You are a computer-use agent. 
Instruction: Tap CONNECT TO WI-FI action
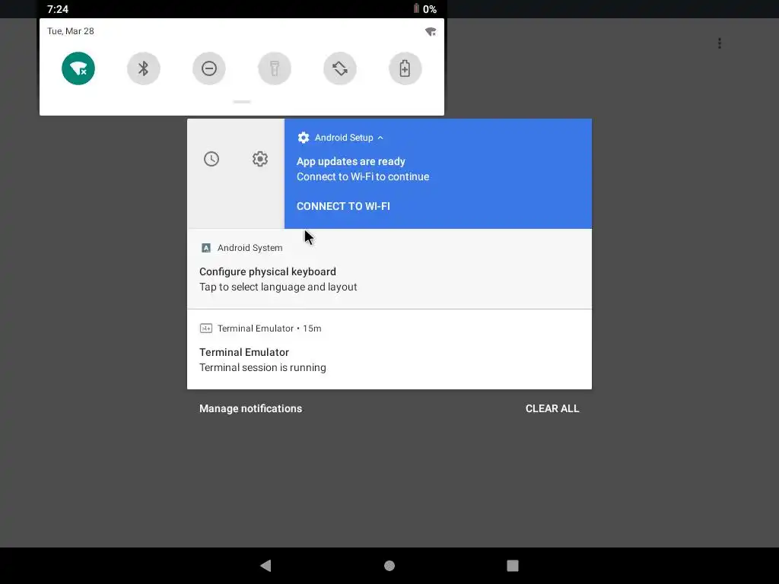343,206
